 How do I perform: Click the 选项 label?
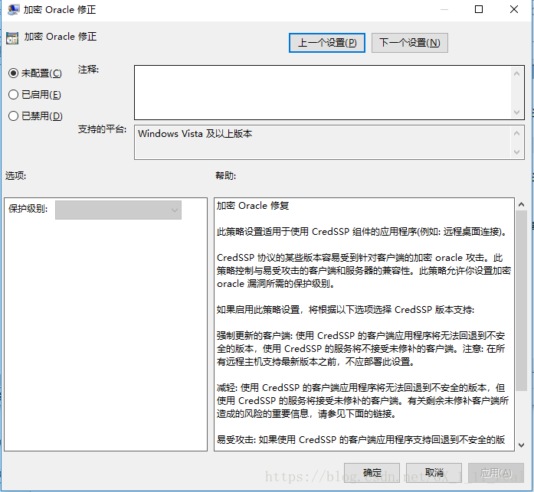pyautogui.click(x=15, y=176)
